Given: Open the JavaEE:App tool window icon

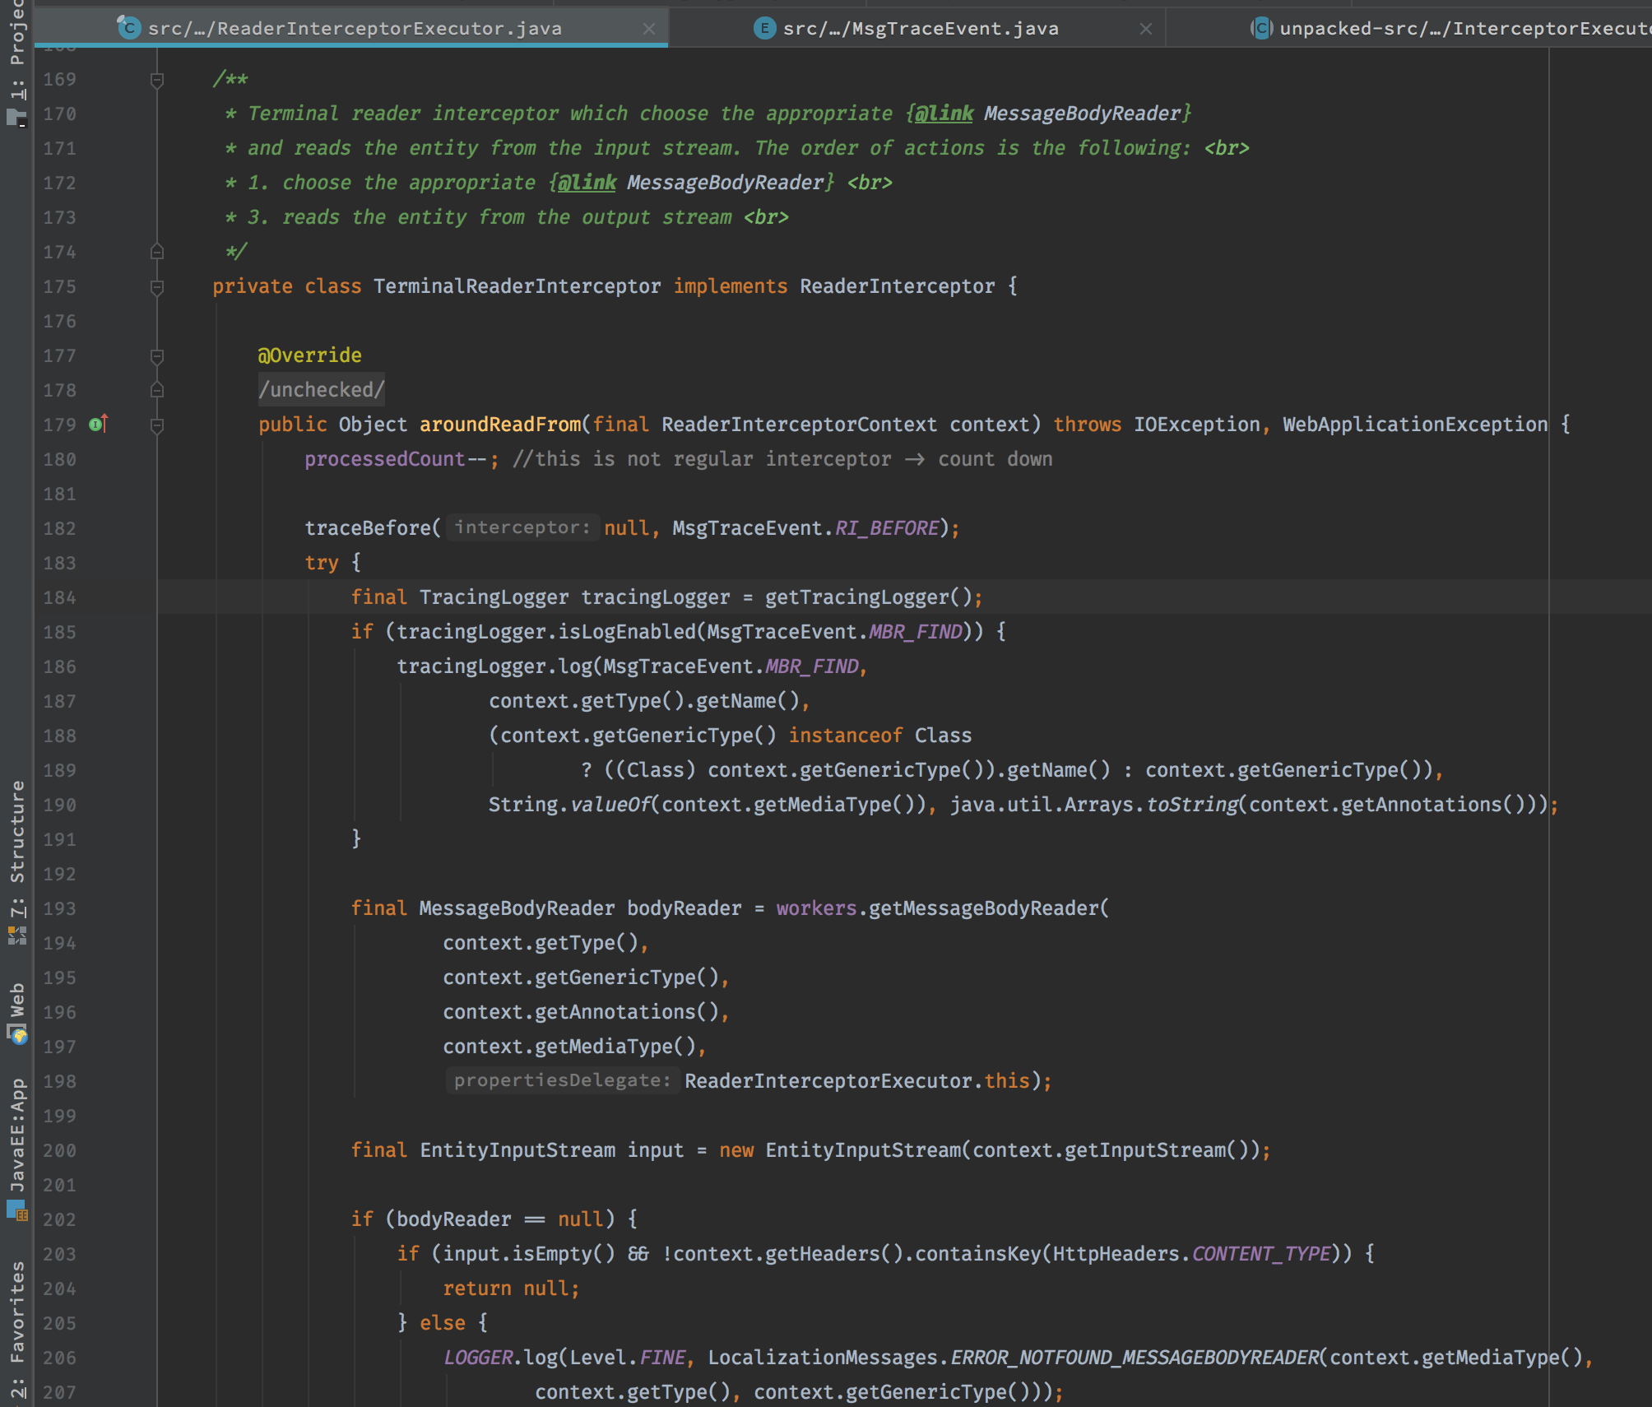Looking at the screenshot, I should [16, 1210].
